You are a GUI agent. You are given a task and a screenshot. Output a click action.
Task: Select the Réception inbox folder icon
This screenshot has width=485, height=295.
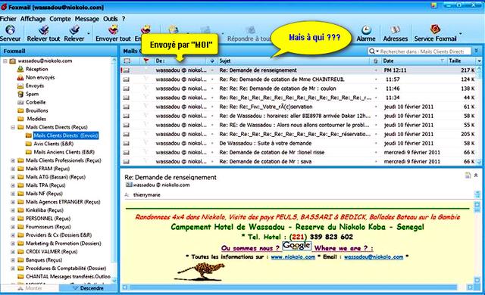pos(20,69)
